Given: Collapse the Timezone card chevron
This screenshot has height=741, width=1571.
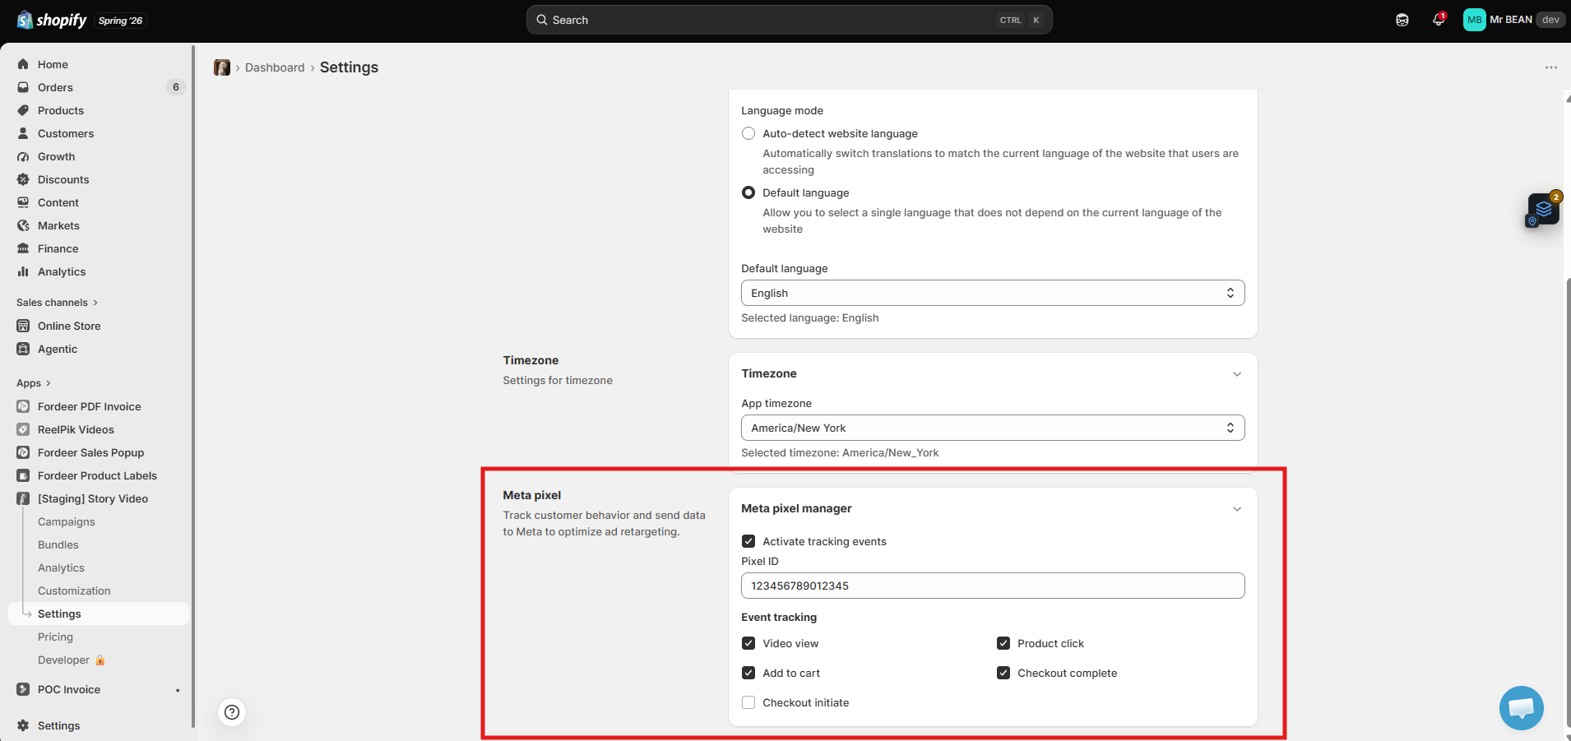Looking at the screenshot, I should point(1237,374).
